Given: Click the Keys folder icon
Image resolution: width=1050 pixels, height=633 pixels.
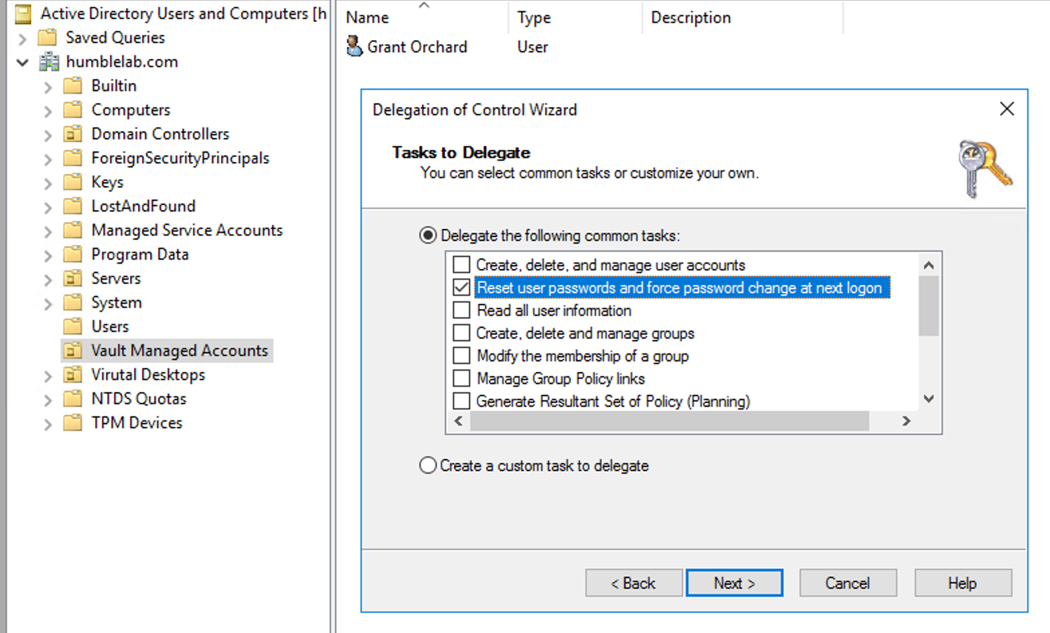Looking at the screenshot, I should pos(72,182).
